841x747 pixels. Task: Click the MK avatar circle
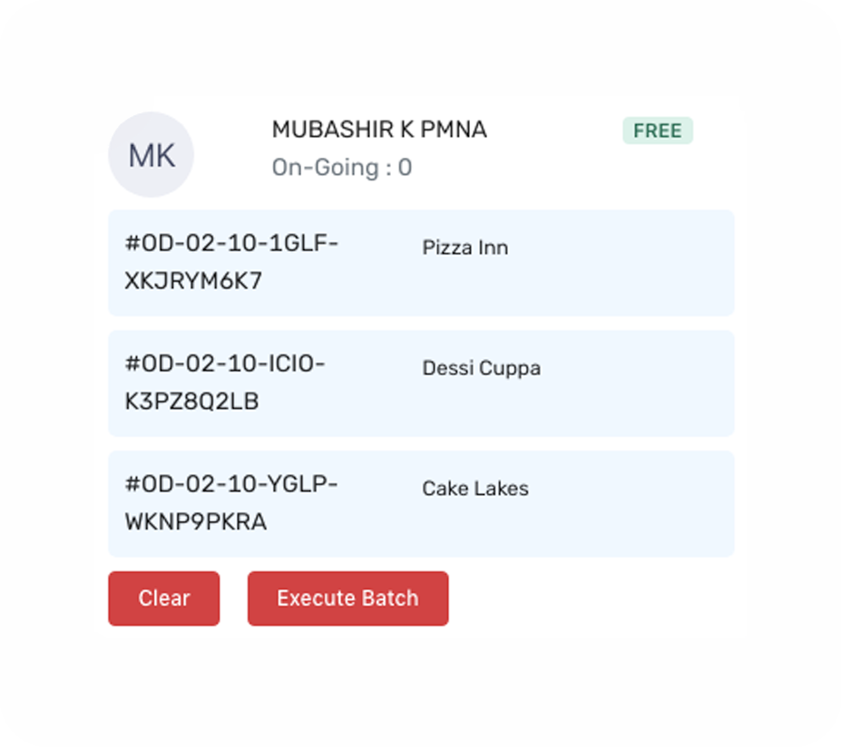coord(151,154)
